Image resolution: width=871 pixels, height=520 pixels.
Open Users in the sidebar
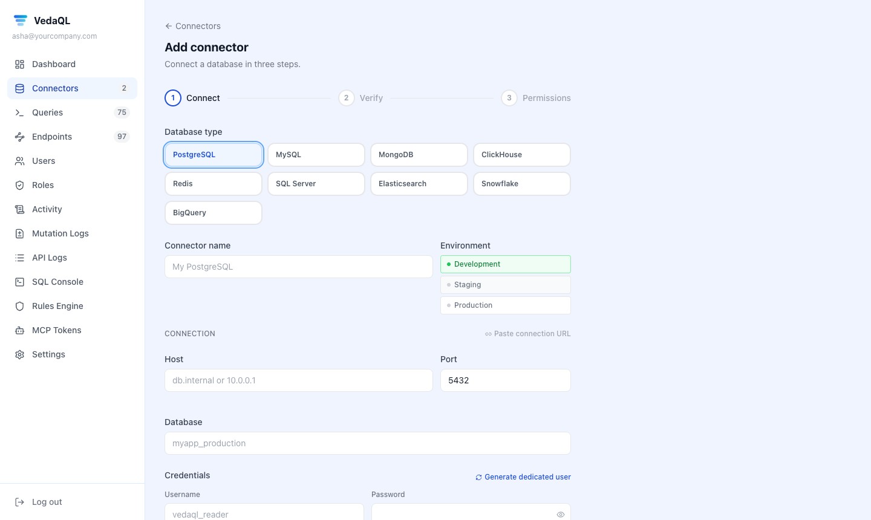pyautogui.click(x=72, y=161)
